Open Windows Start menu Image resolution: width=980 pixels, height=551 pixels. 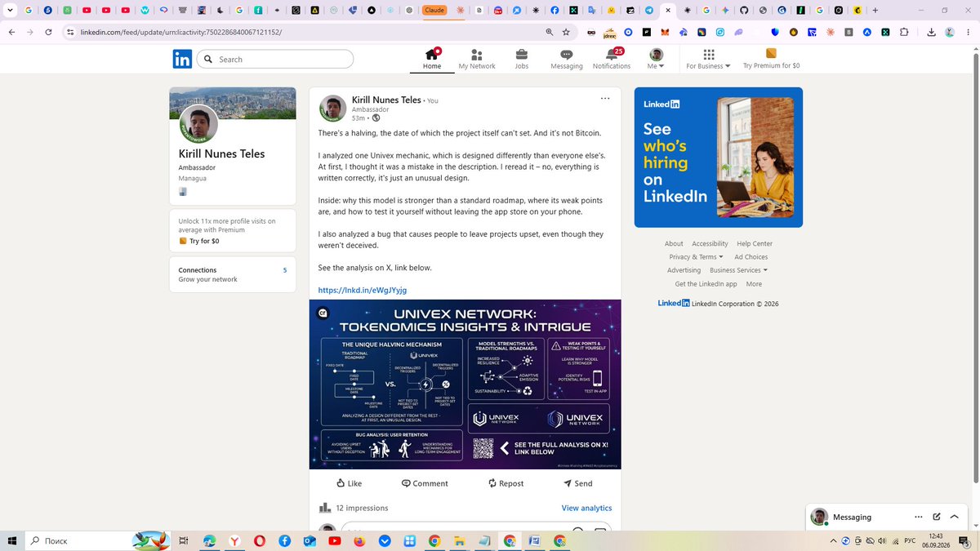[12, 540]
